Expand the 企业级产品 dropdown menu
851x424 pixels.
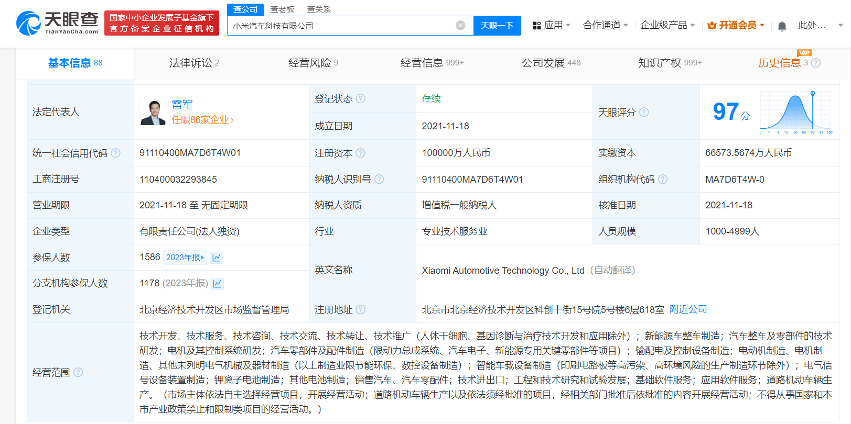[x=692, y=25]
